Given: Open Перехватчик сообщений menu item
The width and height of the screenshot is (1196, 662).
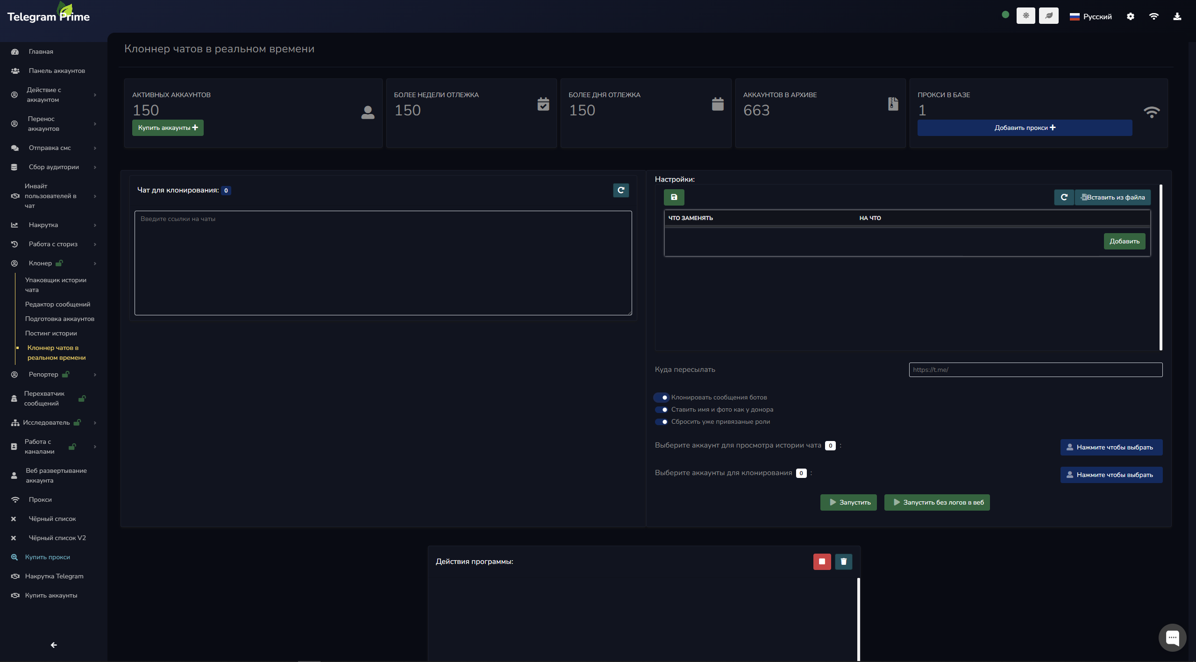Looking at the screenshot, I should pyautogui.click(x=54, y=399).
